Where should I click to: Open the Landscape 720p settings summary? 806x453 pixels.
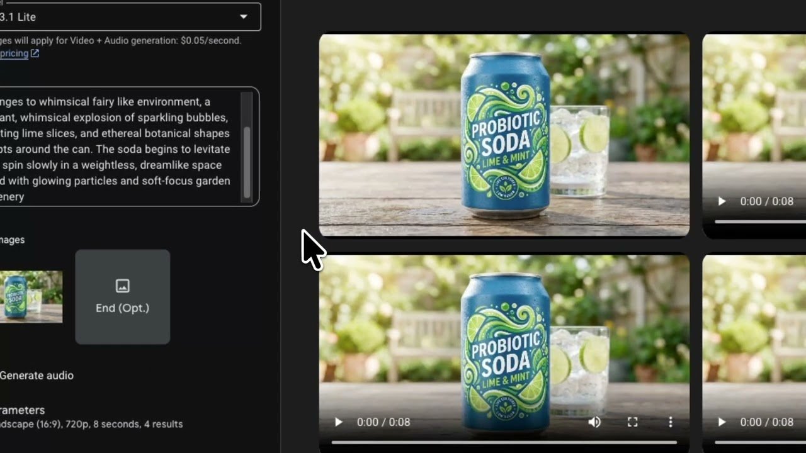click(x=91, y=424)
